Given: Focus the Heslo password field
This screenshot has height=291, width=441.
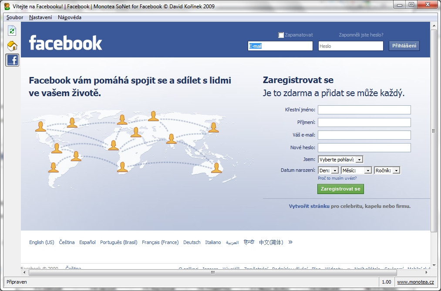Looking at the screenshot, I should click(351, 46).
